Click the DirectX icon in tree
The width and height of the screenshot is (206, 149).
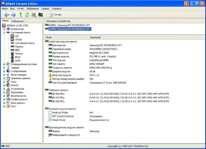[8, 85]
